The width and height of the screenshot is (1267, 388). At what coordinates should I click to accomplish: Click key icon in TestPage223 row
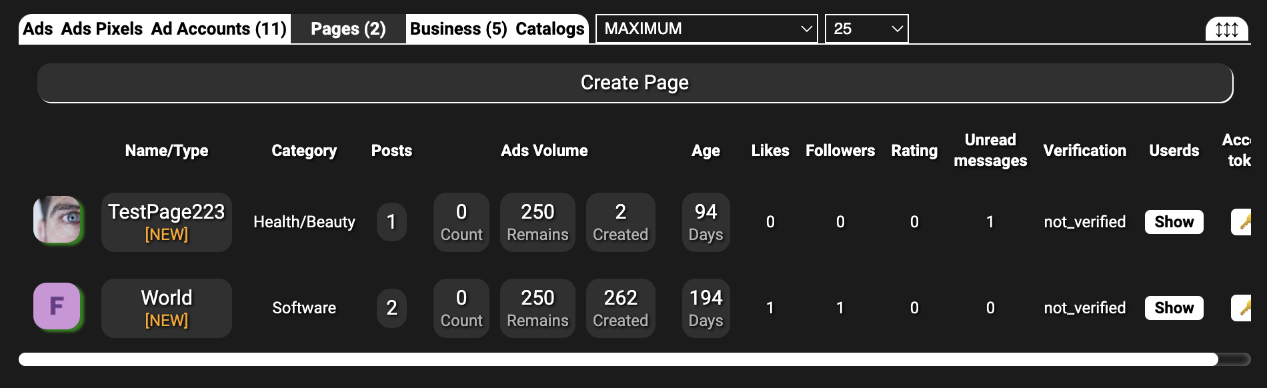1242,222
